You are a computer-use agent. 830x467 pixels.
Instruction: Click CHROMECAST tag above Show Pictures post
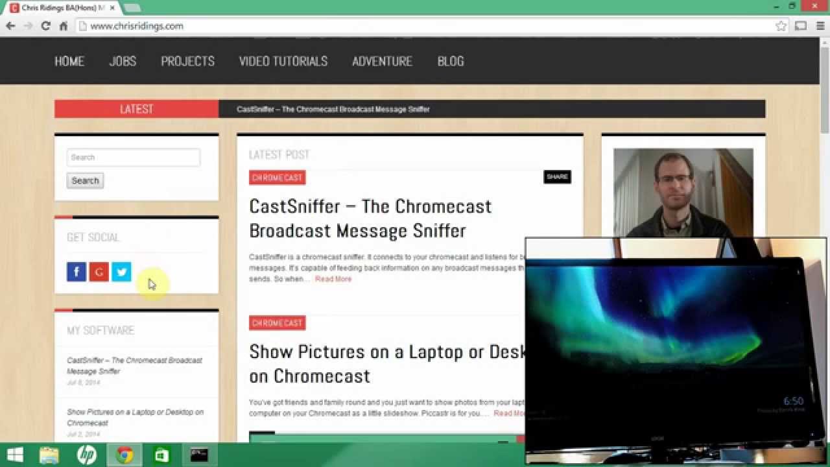277,323
